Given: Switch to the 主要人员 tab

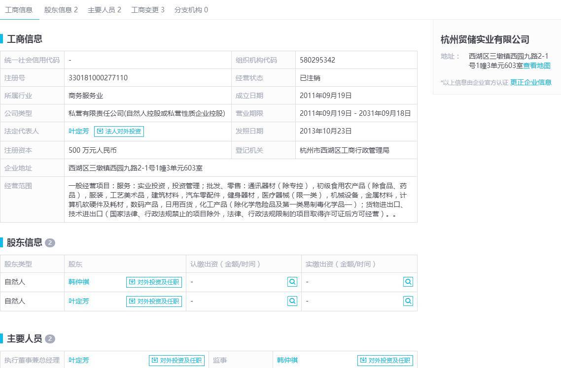Looking at the screenshot, I should pos(104,10).
